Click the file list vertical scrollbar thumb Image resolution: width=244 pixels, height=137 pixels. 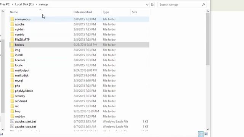(x=207, y=39)
